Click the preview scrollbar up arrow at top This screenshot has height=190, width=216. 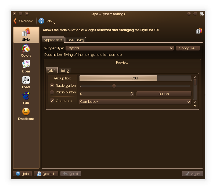(195, 77)
